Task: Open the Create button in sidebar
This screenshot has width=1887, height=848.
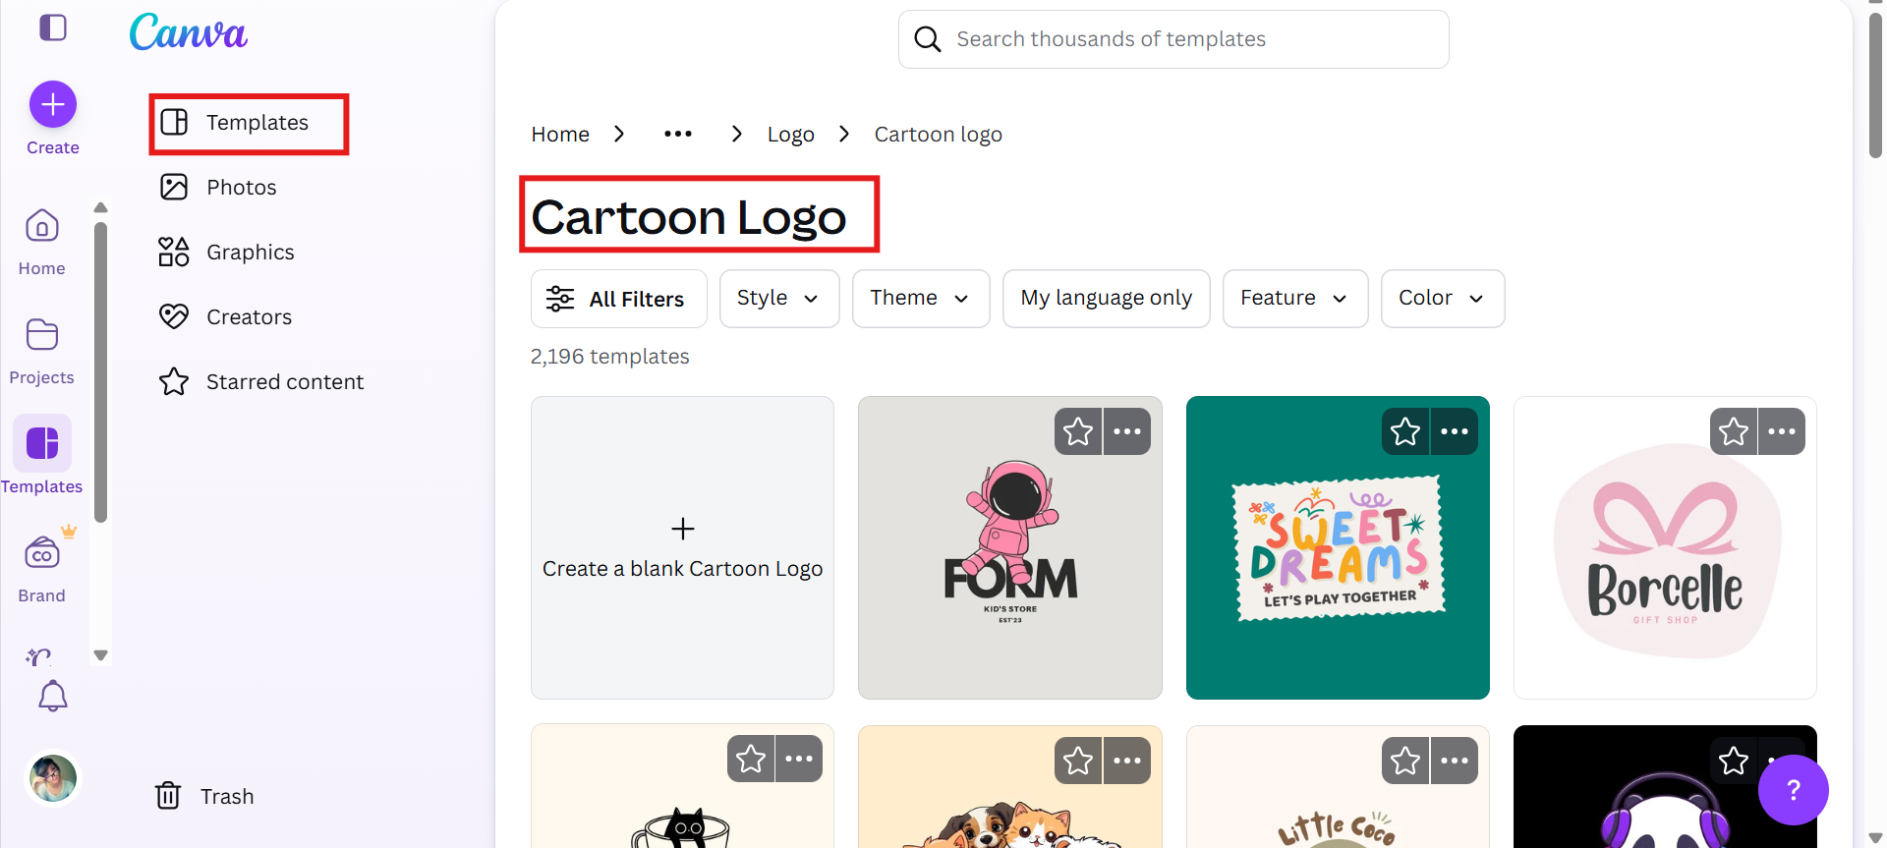Action: tap(52, 104)
